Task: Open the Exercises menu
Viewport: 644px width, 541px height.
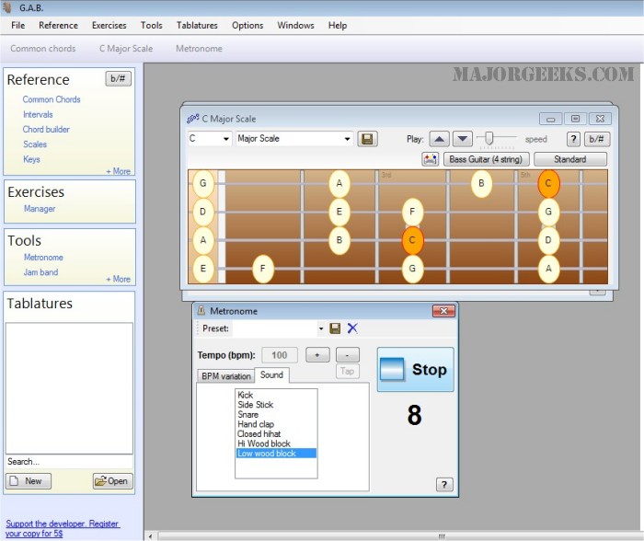Action: [109, 26]
